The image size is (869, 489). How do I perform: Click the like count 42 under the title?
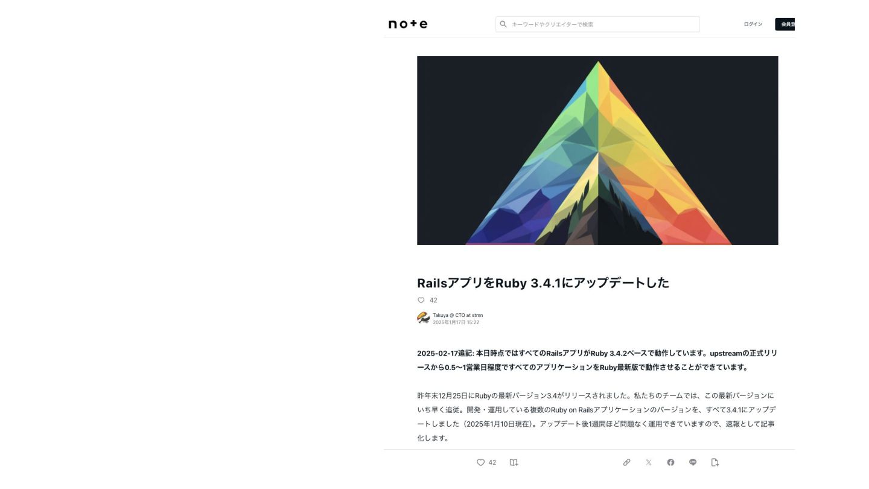tap(433, 300)
